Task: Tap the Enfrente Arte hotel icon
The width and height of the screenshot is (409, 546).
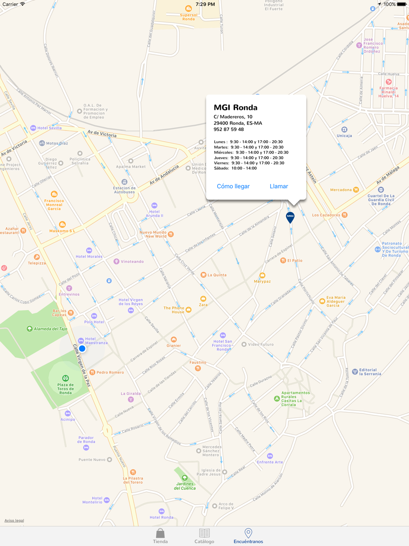Action: pyautogui.click(x=270, y=456)
